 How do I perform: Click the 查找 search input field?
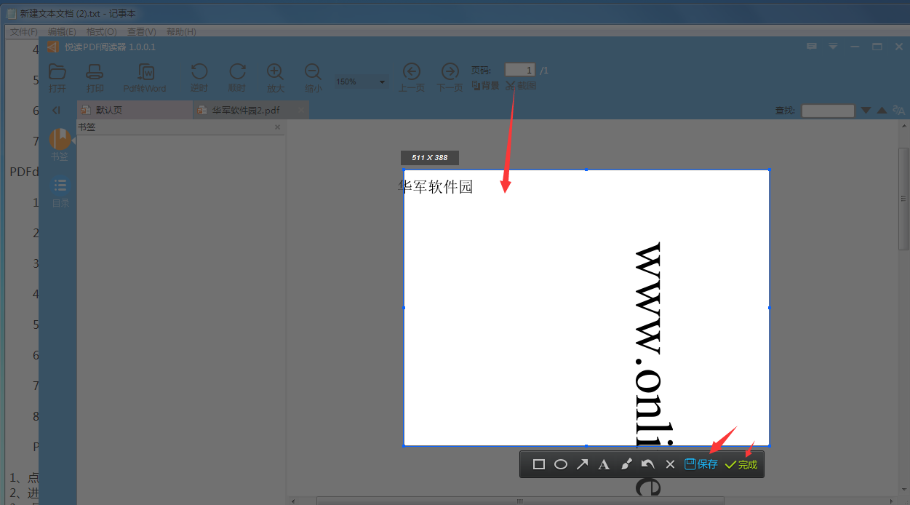pyautogui.click(x=828, y=111)
